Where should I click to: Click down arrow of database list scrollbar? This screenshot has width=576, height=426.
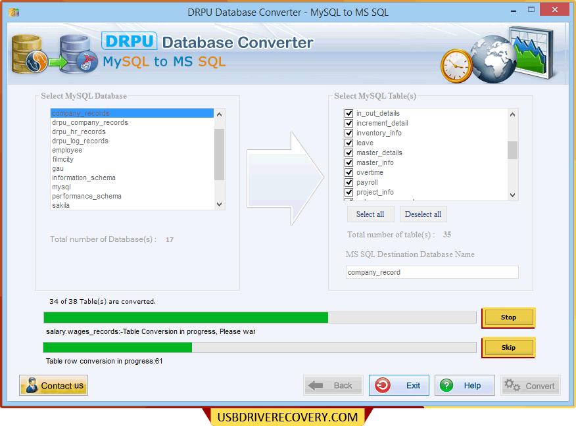coord(220,204)
